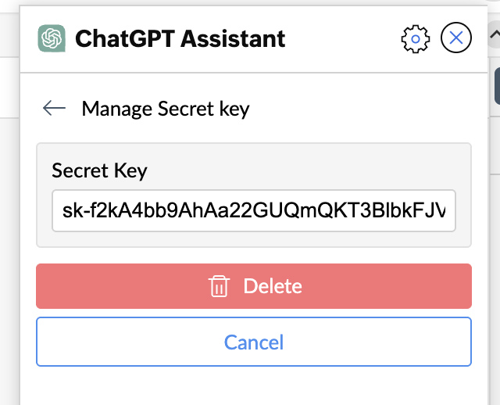Delete the saved secret key
The height and width of the screenshot is (405, 500).
click(x=254, y=286)
